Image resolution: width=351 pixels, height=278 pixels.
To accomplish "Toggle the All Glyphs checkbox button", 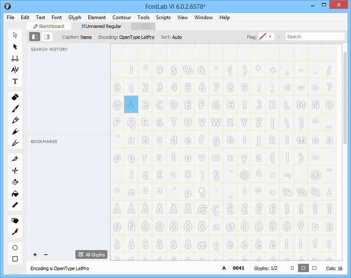I will (x=92, y=254).
